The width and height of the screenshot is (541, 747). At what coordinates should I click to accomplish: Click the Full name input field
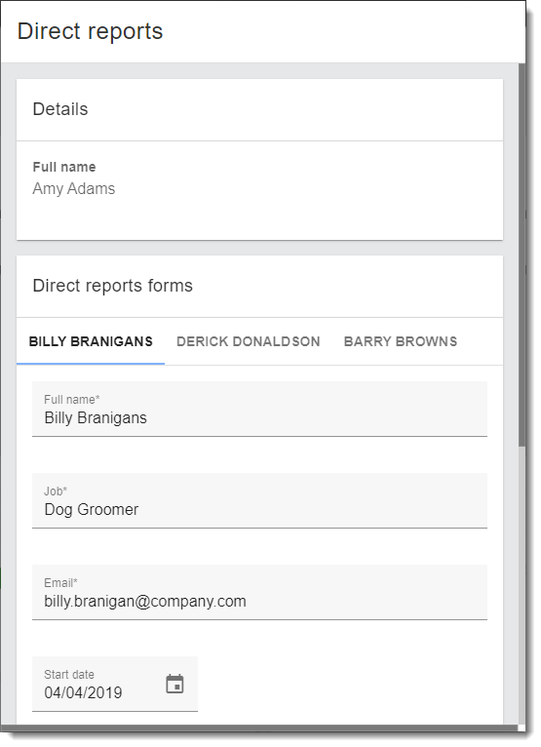[x=259, y=409]
